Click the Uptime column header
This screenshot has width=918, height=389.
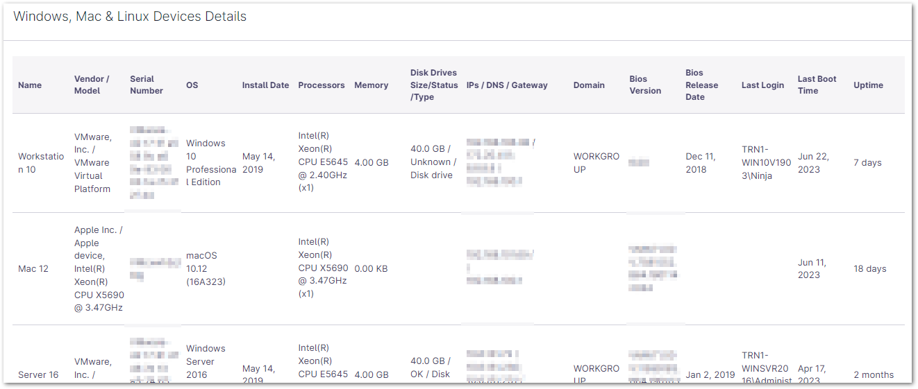(868, 85)
